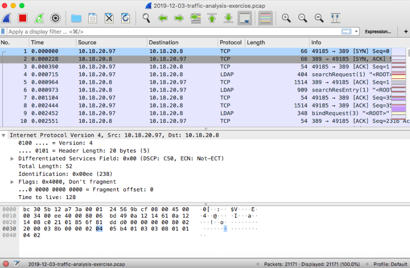Image resolution: width=410 pixels, height=268 pixels.
Task: Select the Total Length: 52 field
Action: 45,166
